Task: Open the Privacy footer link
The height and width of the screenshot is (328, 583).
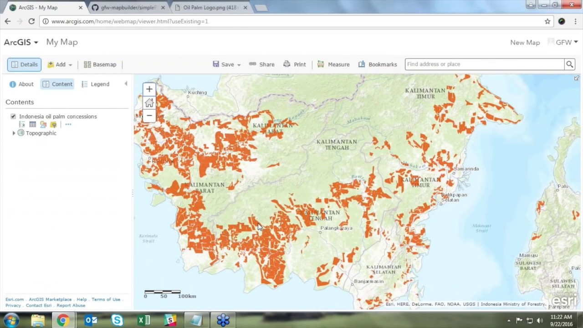Action: coord(13,305)
